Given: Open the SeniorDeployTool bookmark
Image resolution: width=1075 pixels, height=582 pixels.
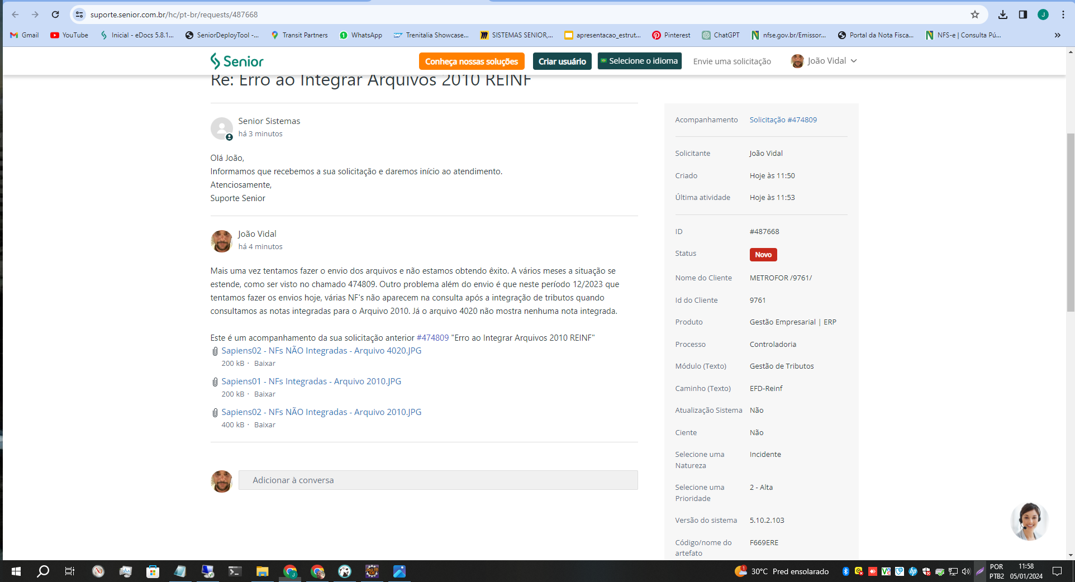Looking at the screenshot, I should pyautogui.click(x=222, y=35).
